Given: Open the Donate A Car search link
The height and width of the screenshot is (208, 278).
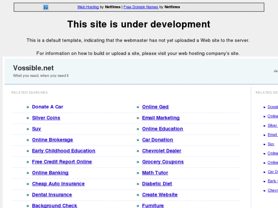Looking at the screenshot, I should click(x=47, y=107).
